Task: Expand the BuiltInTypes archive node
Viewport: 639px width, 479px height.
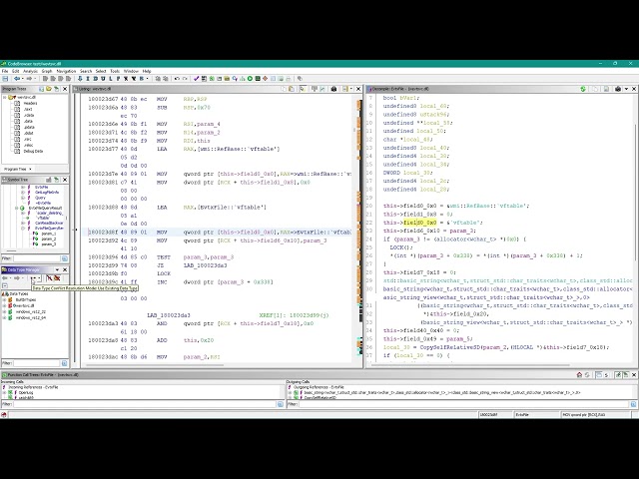Action: [x=4, y=299]
